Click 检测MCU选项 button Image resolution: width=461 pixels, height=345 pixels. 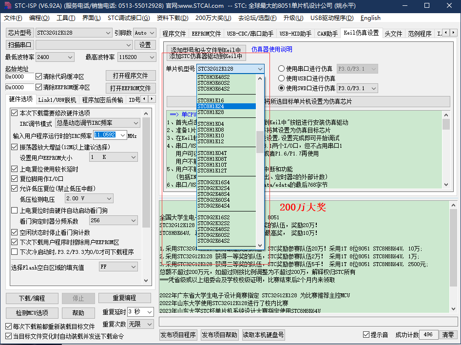[32, 313]
